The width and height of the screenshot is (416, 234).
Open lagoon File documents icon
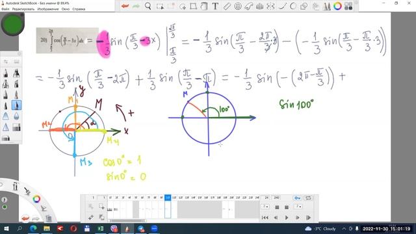point(49,218)
